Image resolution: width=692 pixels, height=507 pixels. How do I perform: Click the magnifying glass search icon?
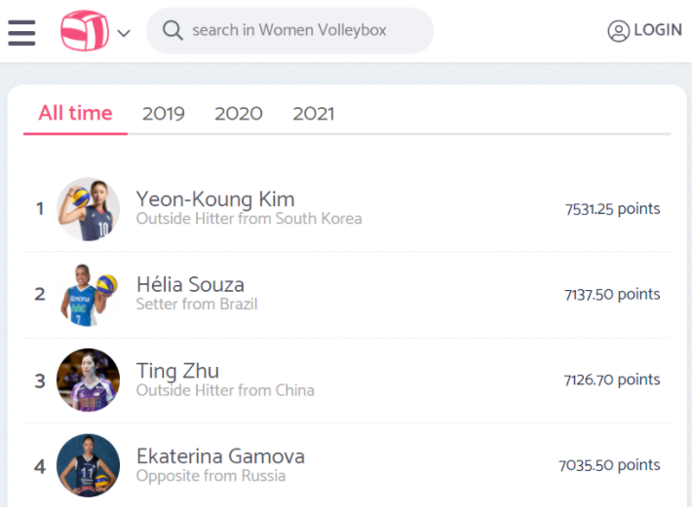173,31
